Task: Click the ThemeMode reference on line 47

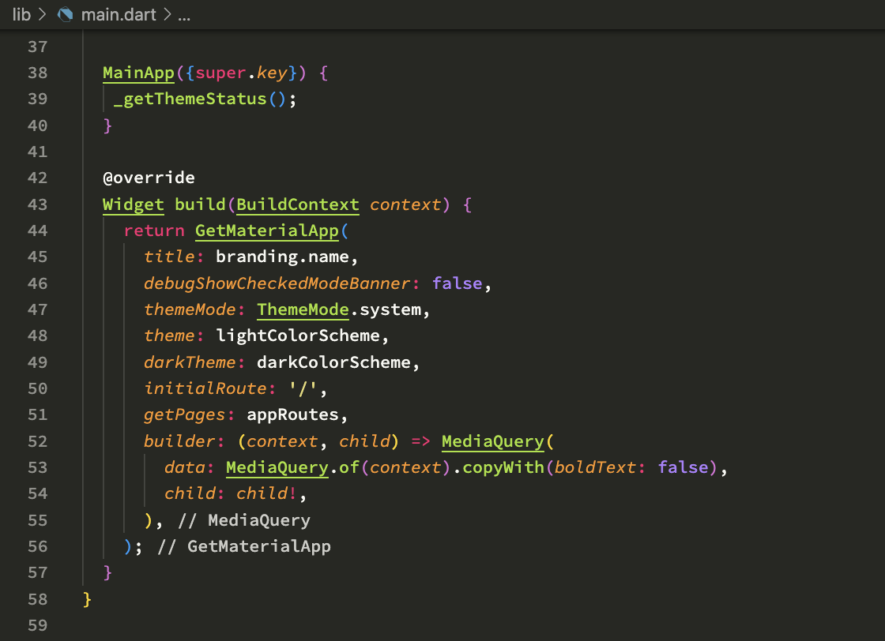Action: pyautogui.click(x=303, y=309)
